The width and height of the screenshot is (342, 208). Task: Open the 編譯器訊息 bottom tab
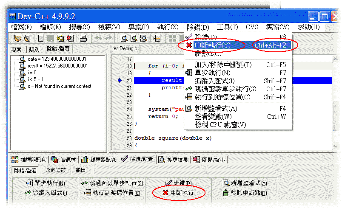click(29, 160)
